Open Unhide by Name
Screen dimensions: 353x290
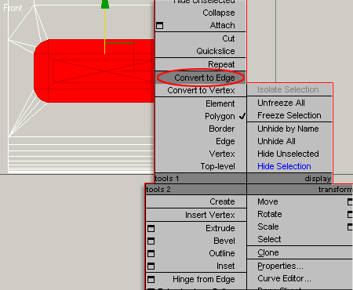coord(288,129)
